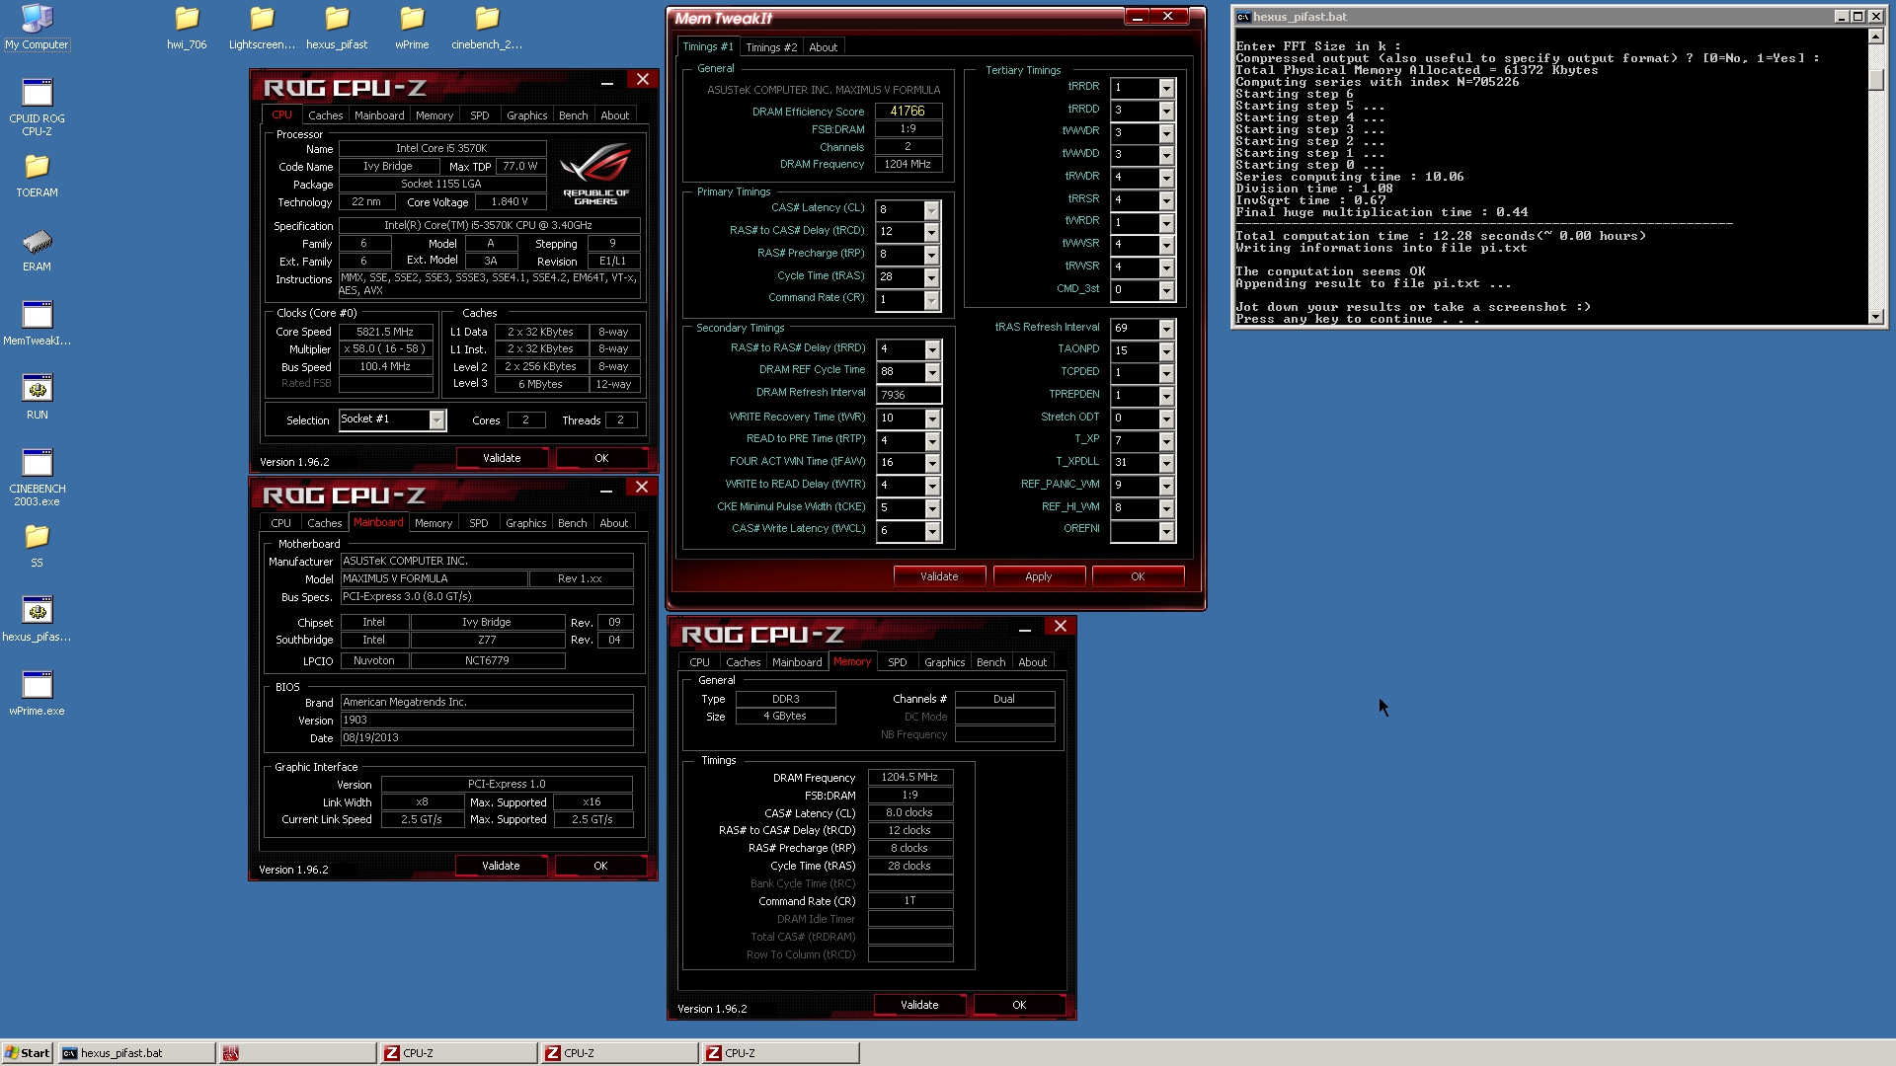Viewport: 1896px width, 1066px height.
Task: Expand the tRRDR tertiary timing dropdown
Action: tap(1166, 88)
